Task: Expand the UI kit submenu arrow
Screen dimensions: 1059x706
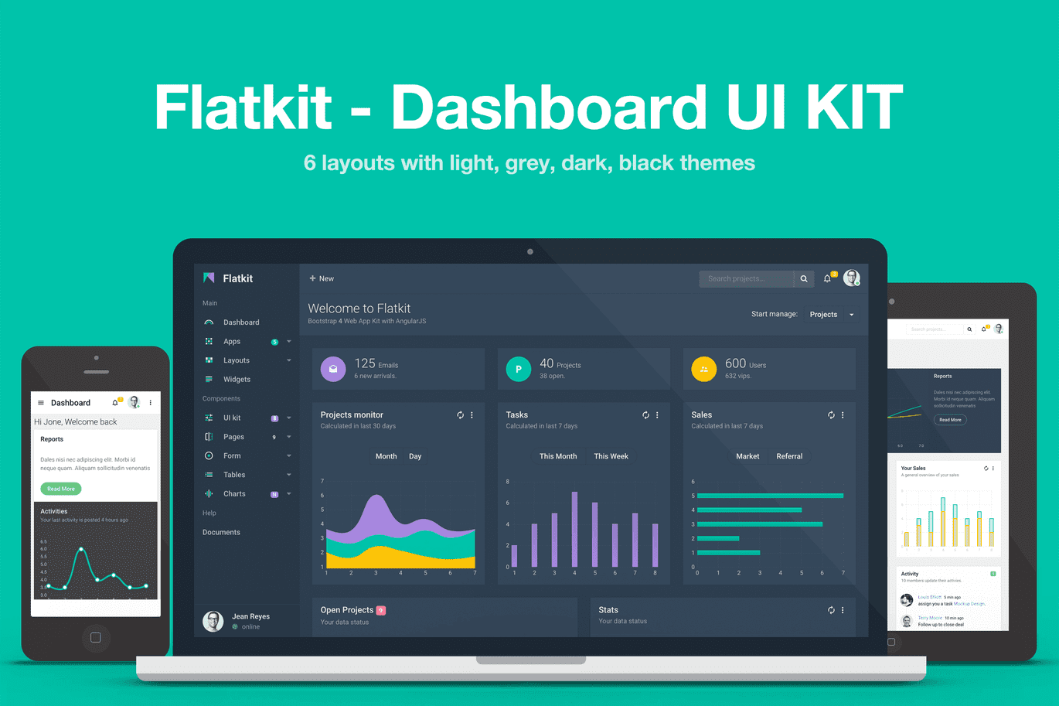Action: click(289, 418)
